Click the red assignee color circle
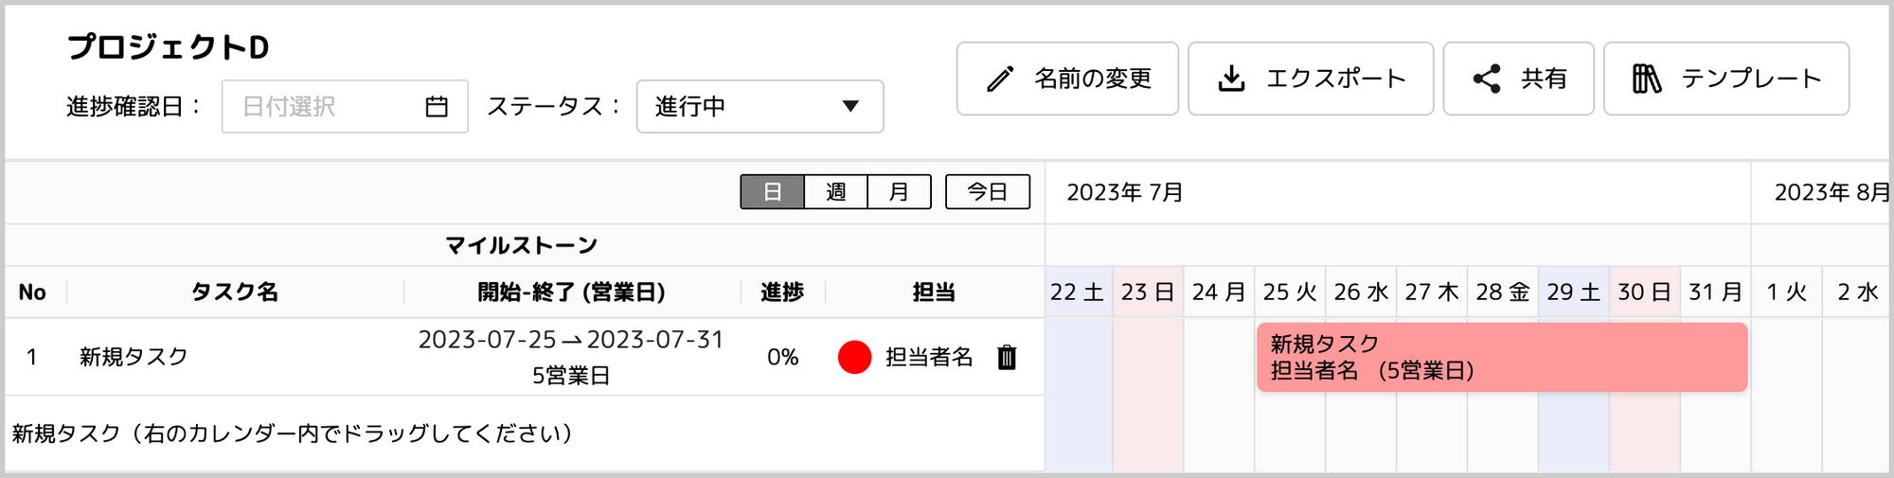The height and width of the screenshot is (478, 1894). click(x=854, y=357)
